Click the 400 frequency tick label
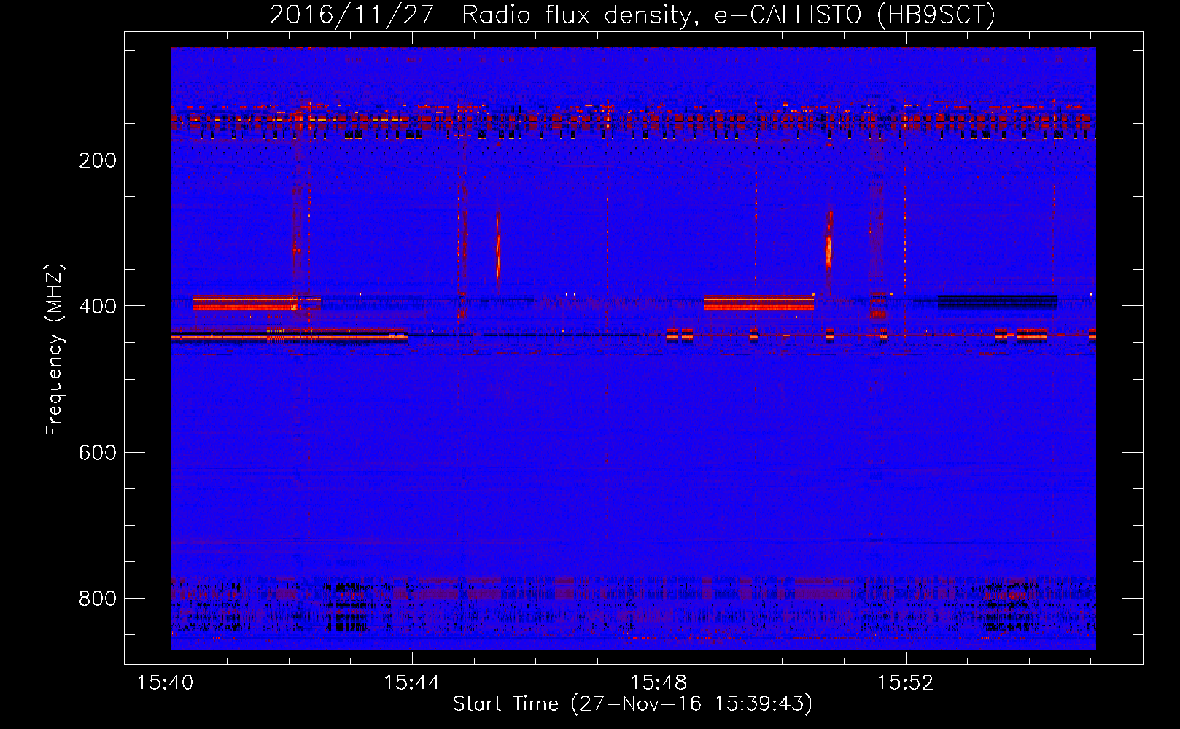The image size is (1180, 729). click(98, 306)
